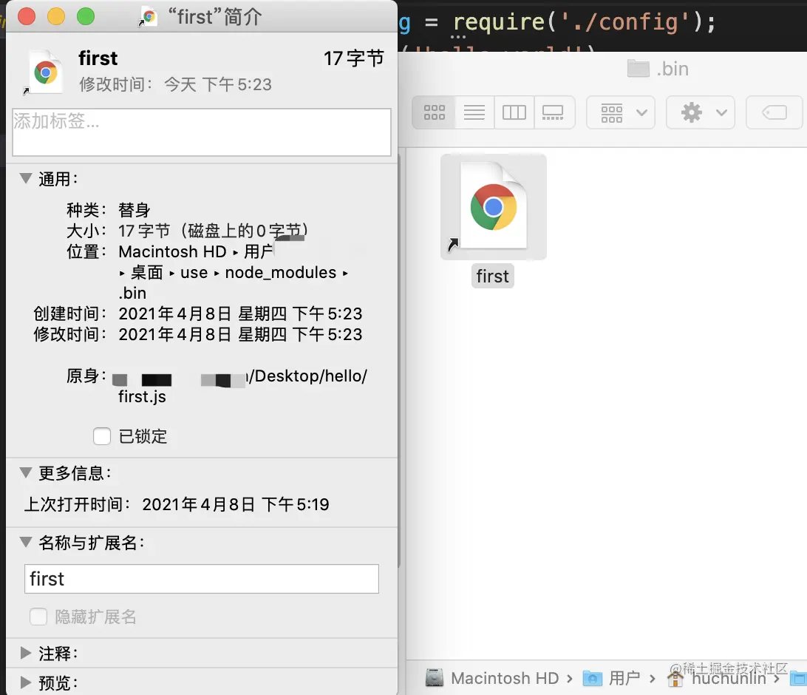Switch Finder to gallery view

click(x=554, y=112)
